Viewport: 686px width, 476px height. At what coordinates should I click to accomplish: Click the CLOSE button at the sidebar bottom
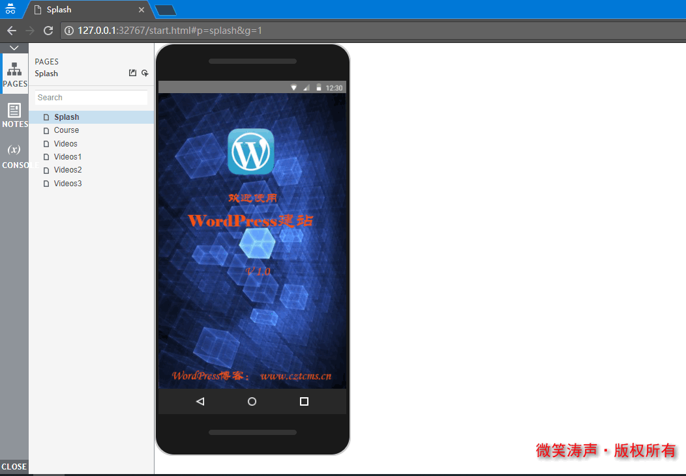(14, 466)
